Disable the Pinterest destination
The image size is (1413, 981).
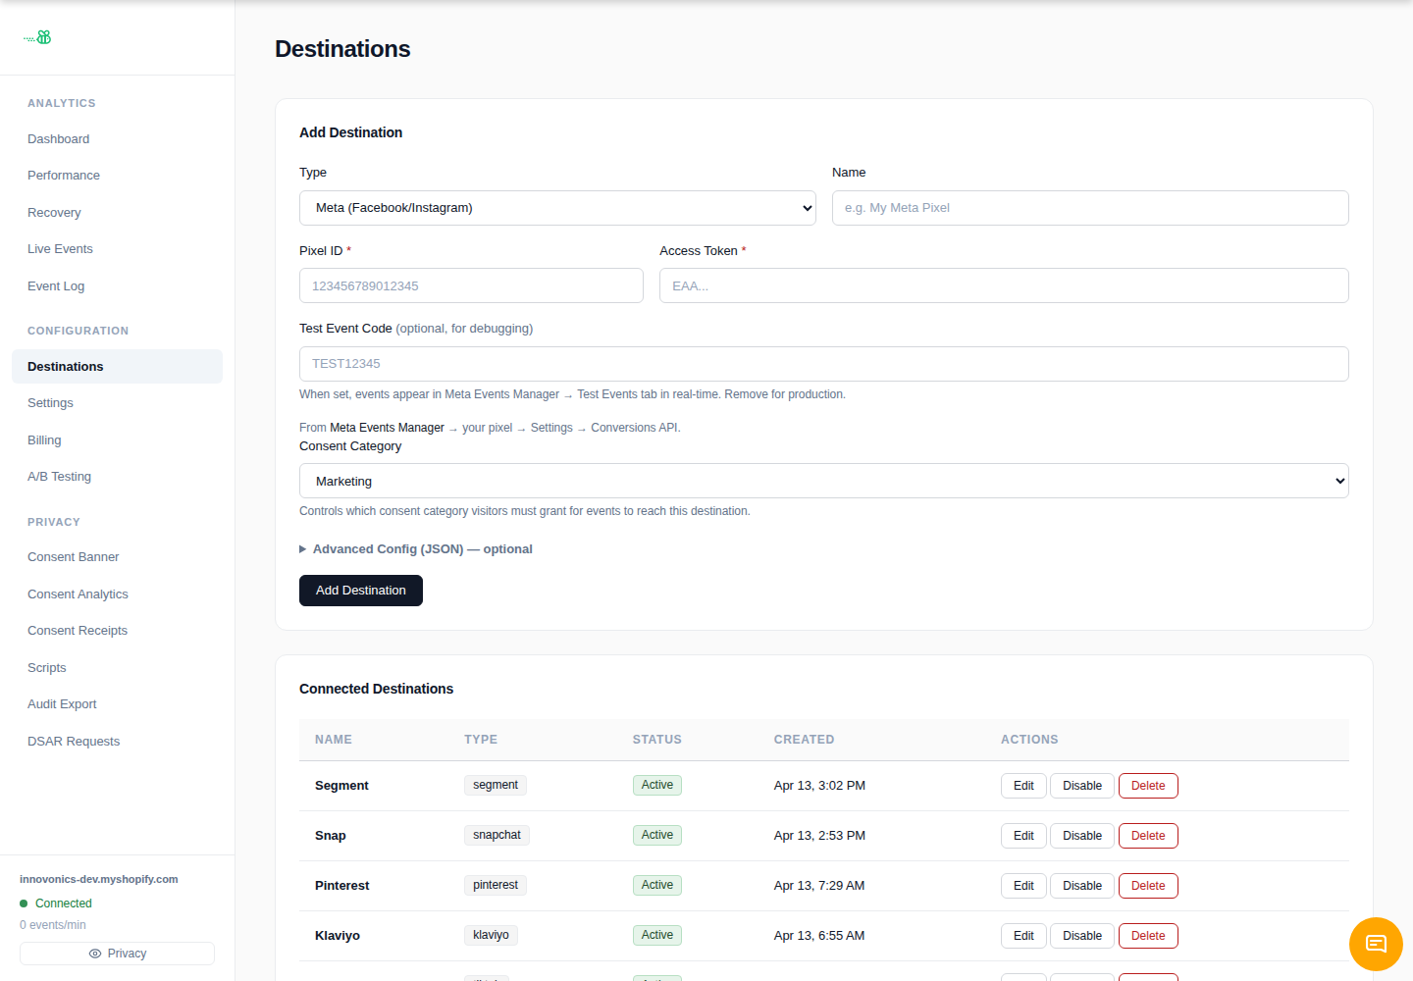click(x=1082, y=886)
